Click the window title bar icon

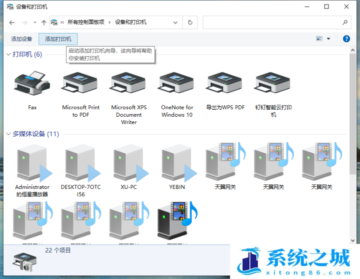coord(10,7)
